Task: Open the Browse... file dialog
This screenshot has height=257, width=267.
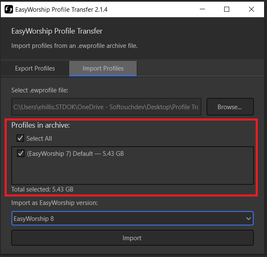Action: tap(230, 107)
